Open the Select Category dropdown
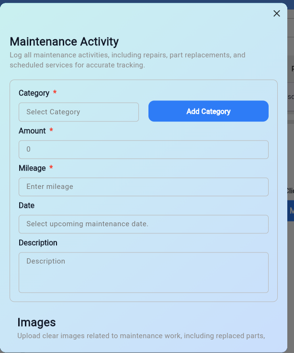The image size is (294, 353). (x=79, y=112)
